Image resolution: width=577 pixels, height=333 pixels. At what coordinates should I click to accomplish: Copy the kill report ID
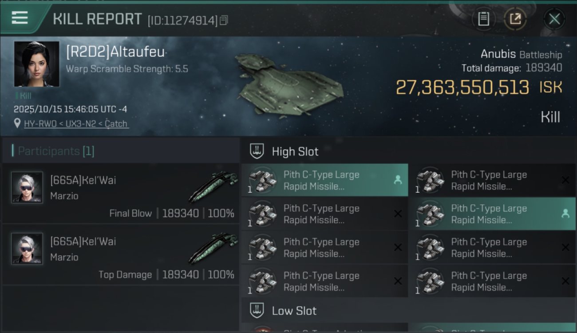pos(224,20)
